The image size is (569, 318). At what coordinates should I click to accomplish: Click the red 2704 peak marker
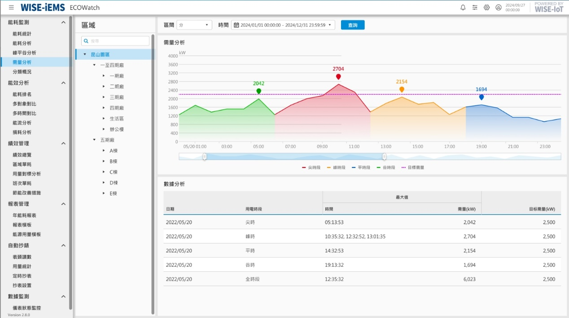click(x=338, y=77)
